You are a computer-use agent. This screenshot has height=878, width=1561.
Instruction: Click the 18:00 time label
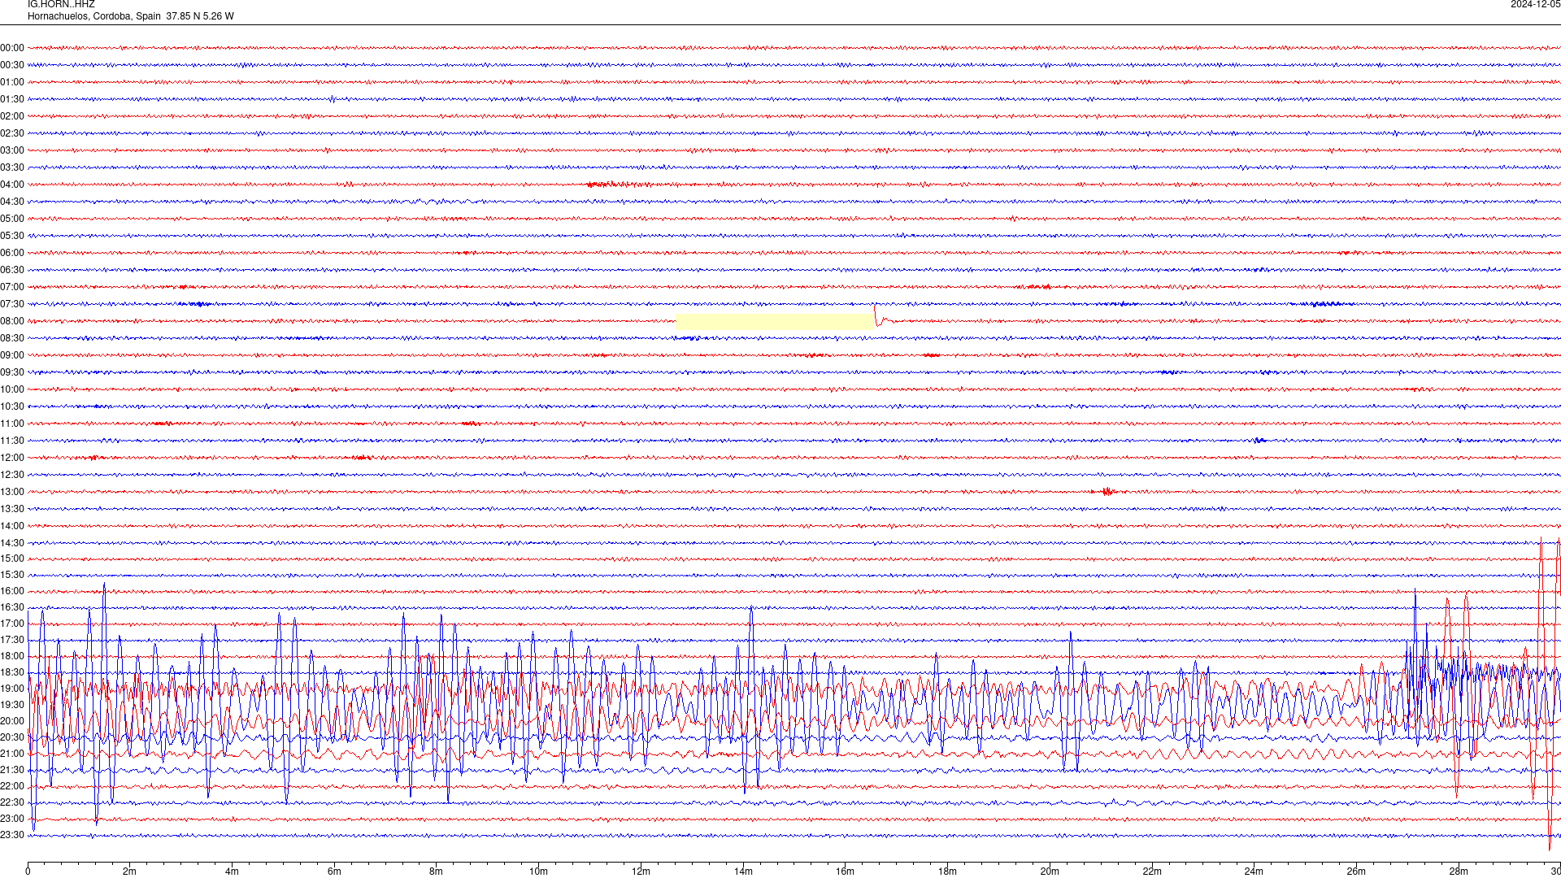click(12, 656)
